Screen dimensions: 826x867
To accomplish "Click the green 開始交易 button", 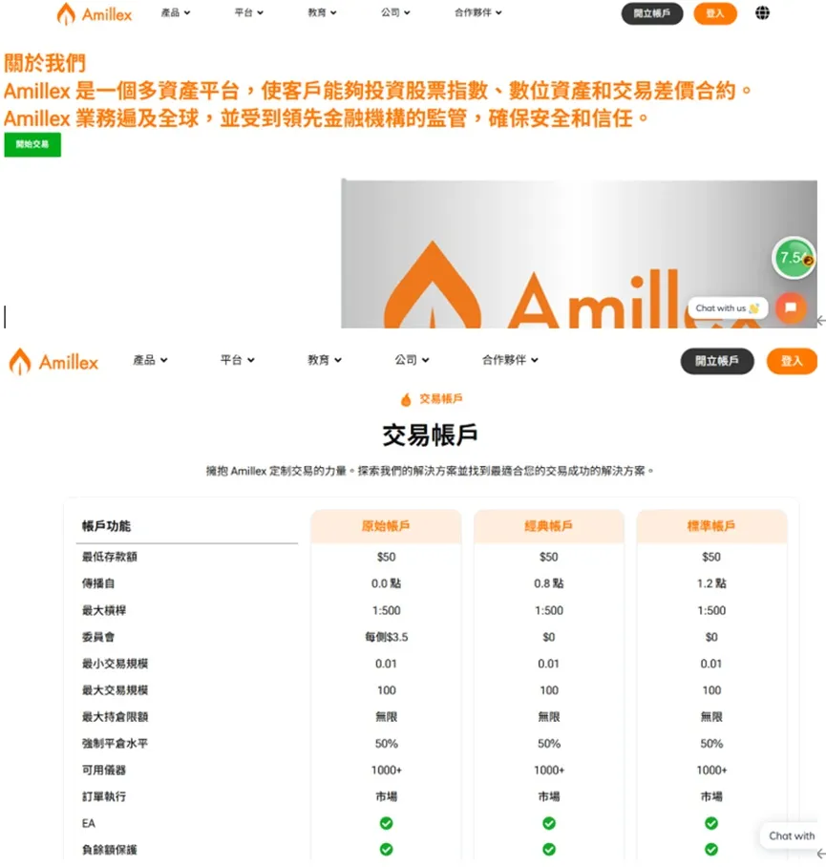I will (32, 145).
